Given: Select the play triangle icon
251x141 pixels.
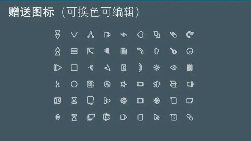Looking at the screenshot, I should [58, 68].
